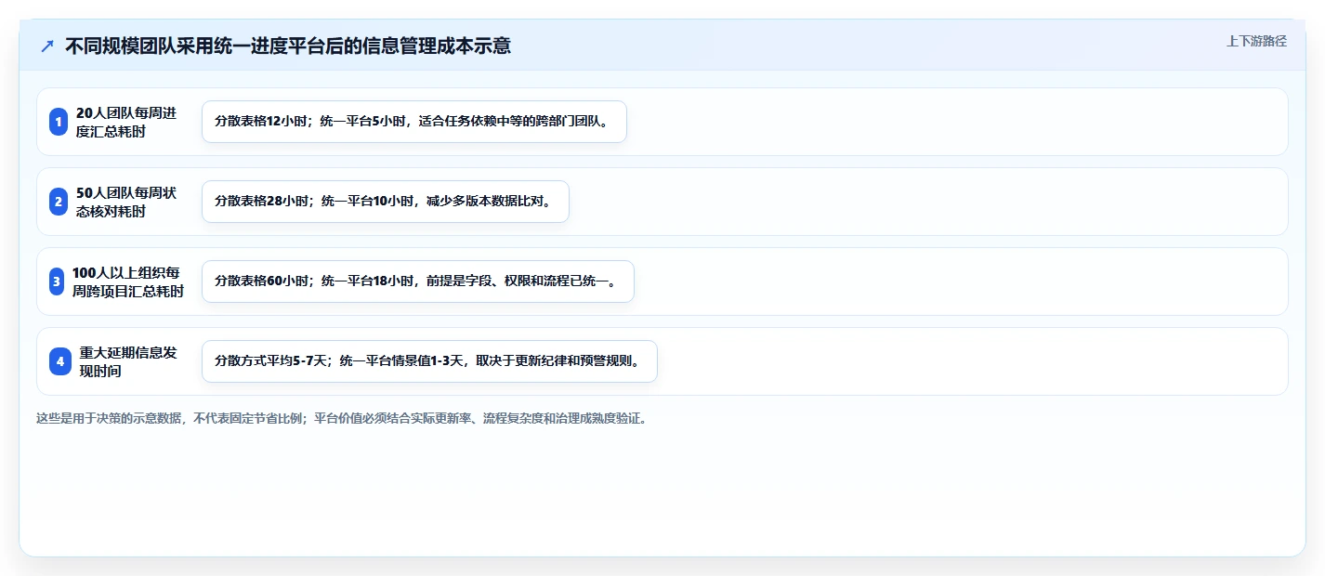Click the footnote starting 这些是用于决策的示意数据

tap(342, 418)
